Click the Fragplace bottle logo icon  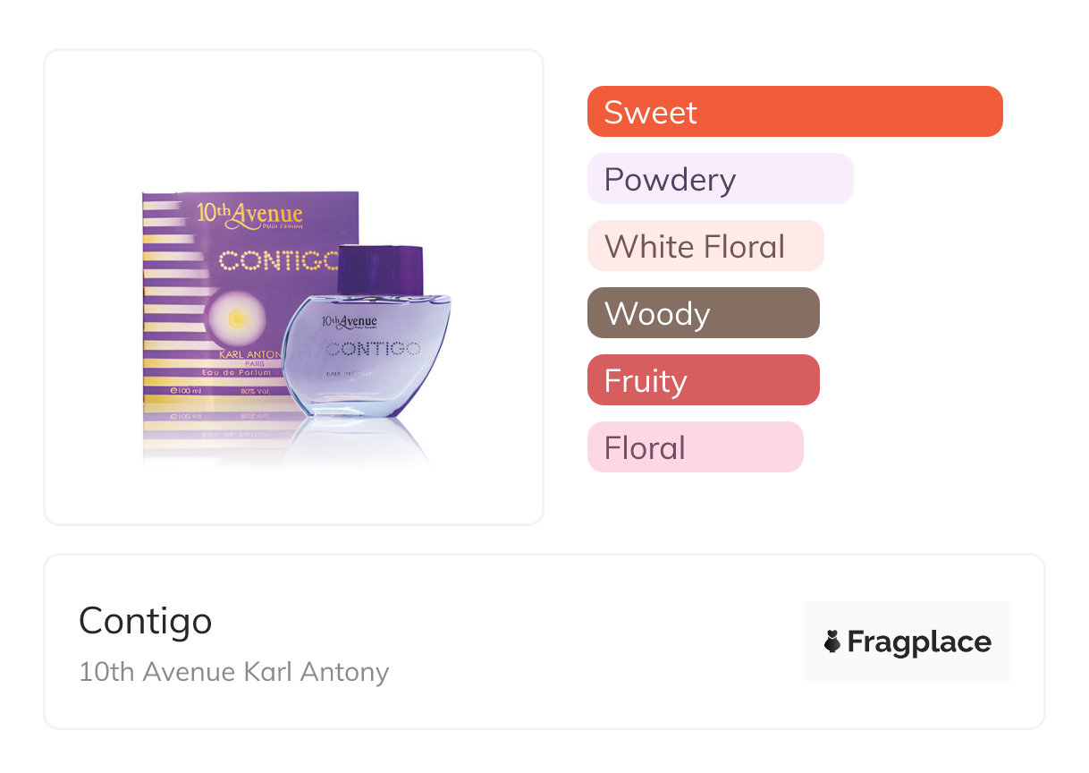point(833,641)
